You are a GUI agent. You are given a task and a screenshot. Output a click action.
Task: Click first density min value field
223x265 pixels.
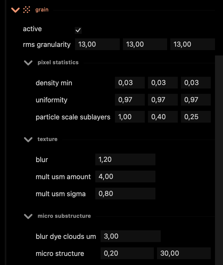coord(130,83)
